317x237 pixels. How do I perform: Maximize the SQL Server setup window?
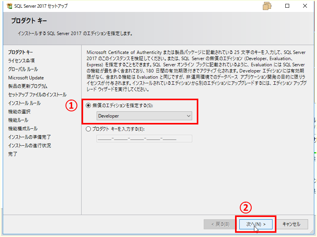pos(287,6)
